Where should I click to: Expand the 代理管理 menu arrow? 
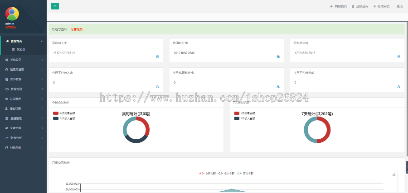tap(42, 89)
